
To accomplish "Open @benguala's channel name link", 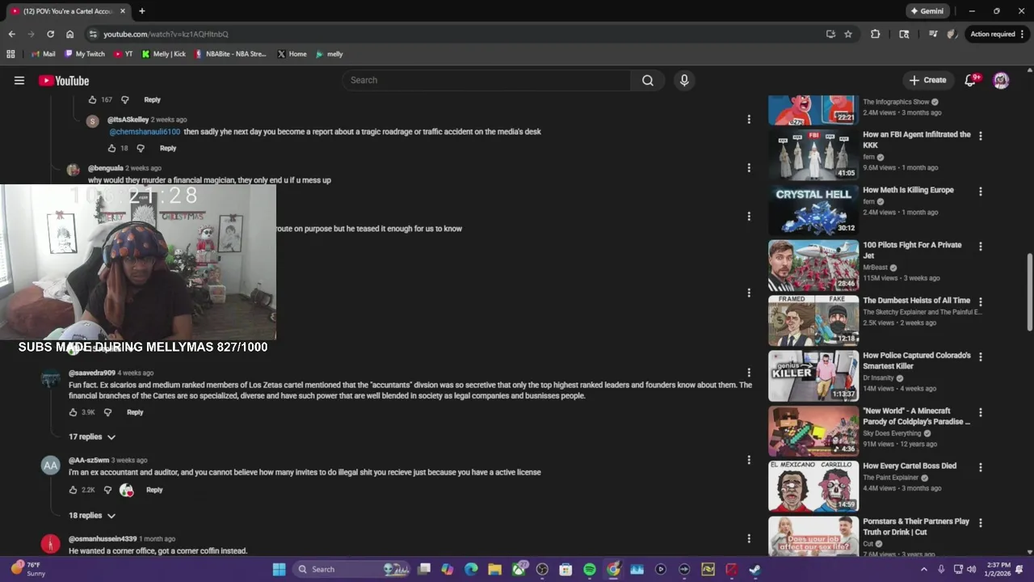I will point(105,168).
